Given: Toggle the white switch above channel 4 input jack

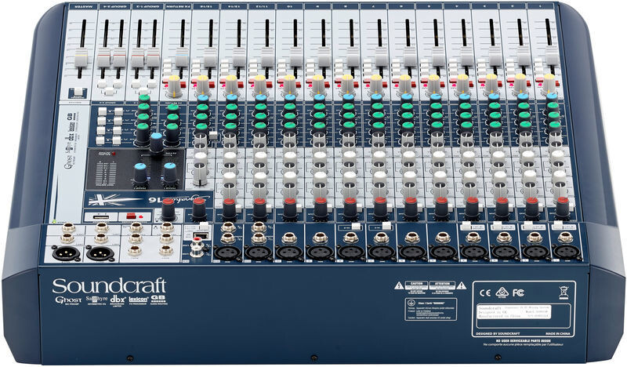Looking at the screenshot, I should [466, 226].
